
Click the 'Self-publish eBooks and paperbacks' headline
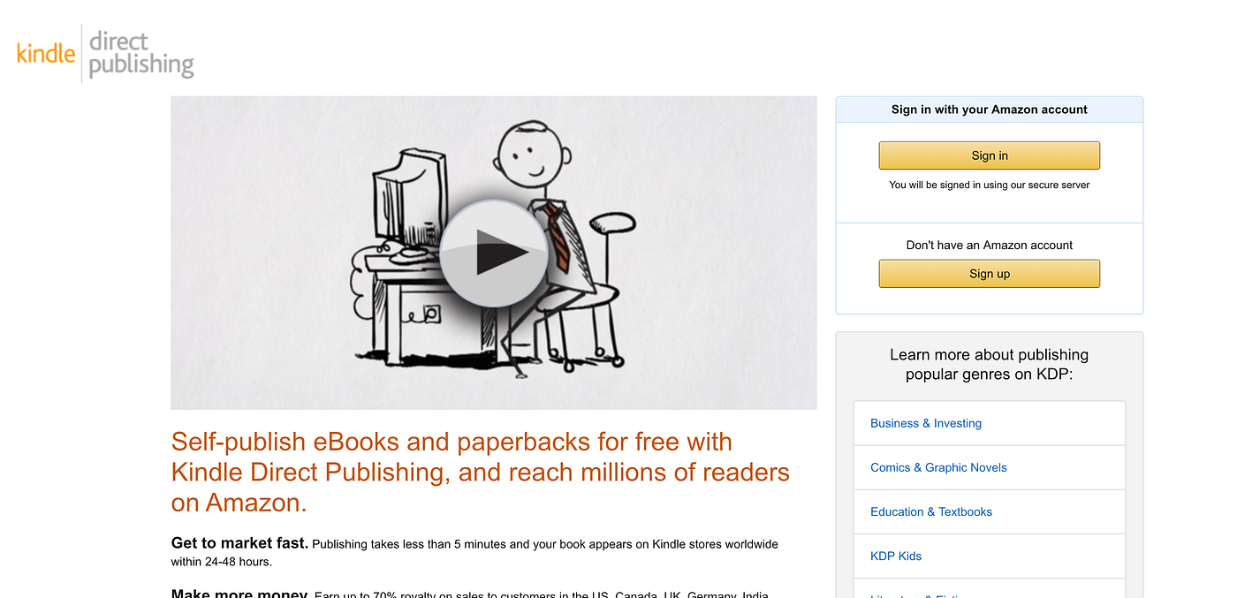pyautogui.click(x=481, y=472)
